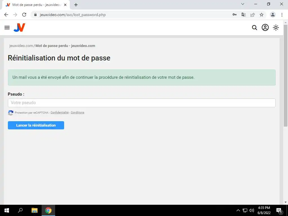Image resolution: width=288 pixels, height=216 pixels.
Task: Share this page icon
Action: [253, 15]
